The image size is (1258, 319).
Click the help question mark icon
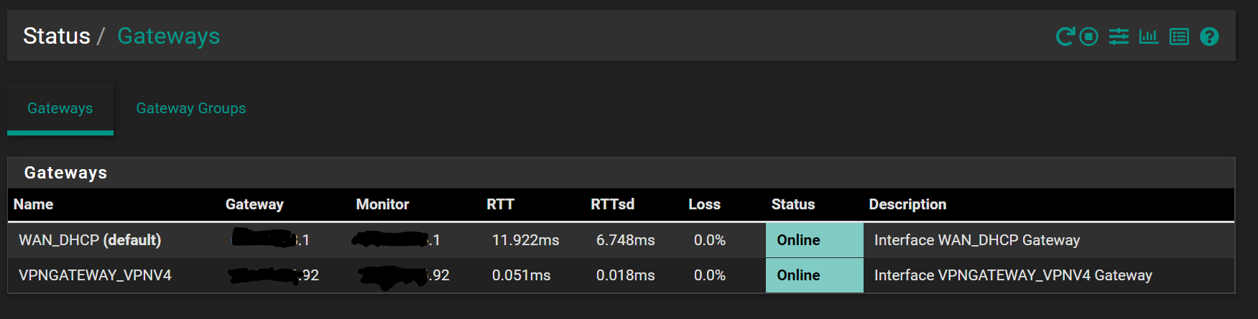(1209, 37)
